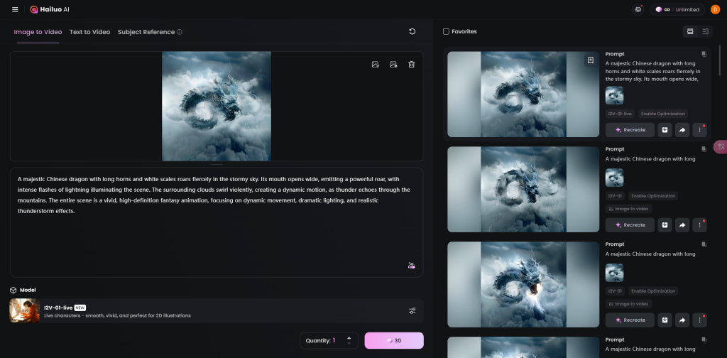This screenshot has width=727, height=358.
Task: Click the I2V-01-live model thumbnail
Action: (25, 310)
